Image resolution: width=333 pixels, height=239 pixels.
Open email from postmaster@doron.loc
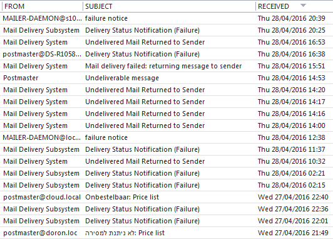166,233
